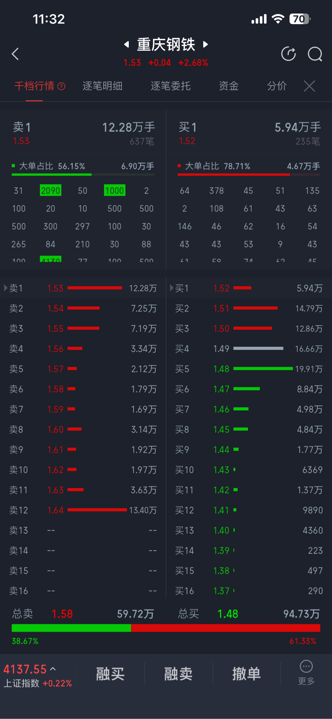Select 买14 row at price 1.39

click(x=249, y=550)
